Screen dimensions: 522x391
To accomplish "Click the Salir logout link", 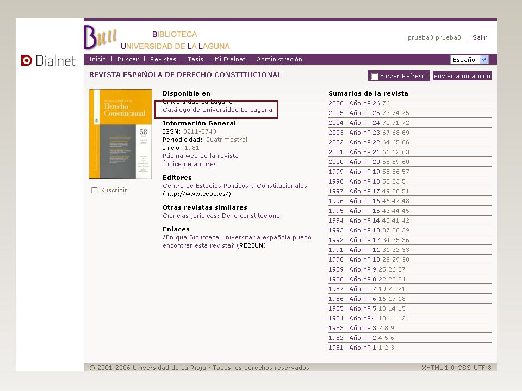I will (480, 37).
